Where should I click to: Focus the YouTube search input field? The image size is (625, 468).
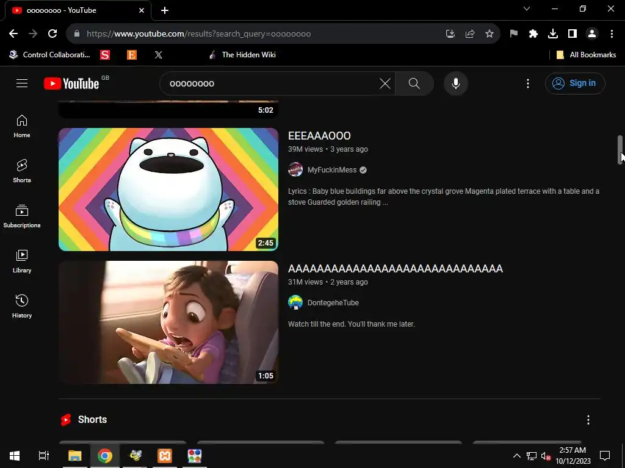tap(271, 83)
